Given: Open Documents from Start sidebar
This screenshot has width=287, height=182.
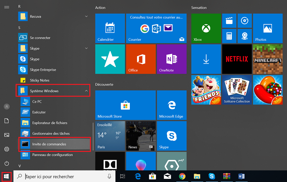Looking at the screenshot, I should (x=7, y=121).
